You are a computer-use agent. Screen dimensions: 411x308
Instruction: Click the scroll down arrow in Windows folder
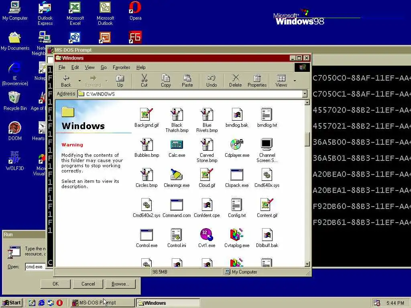coord(307,264)
